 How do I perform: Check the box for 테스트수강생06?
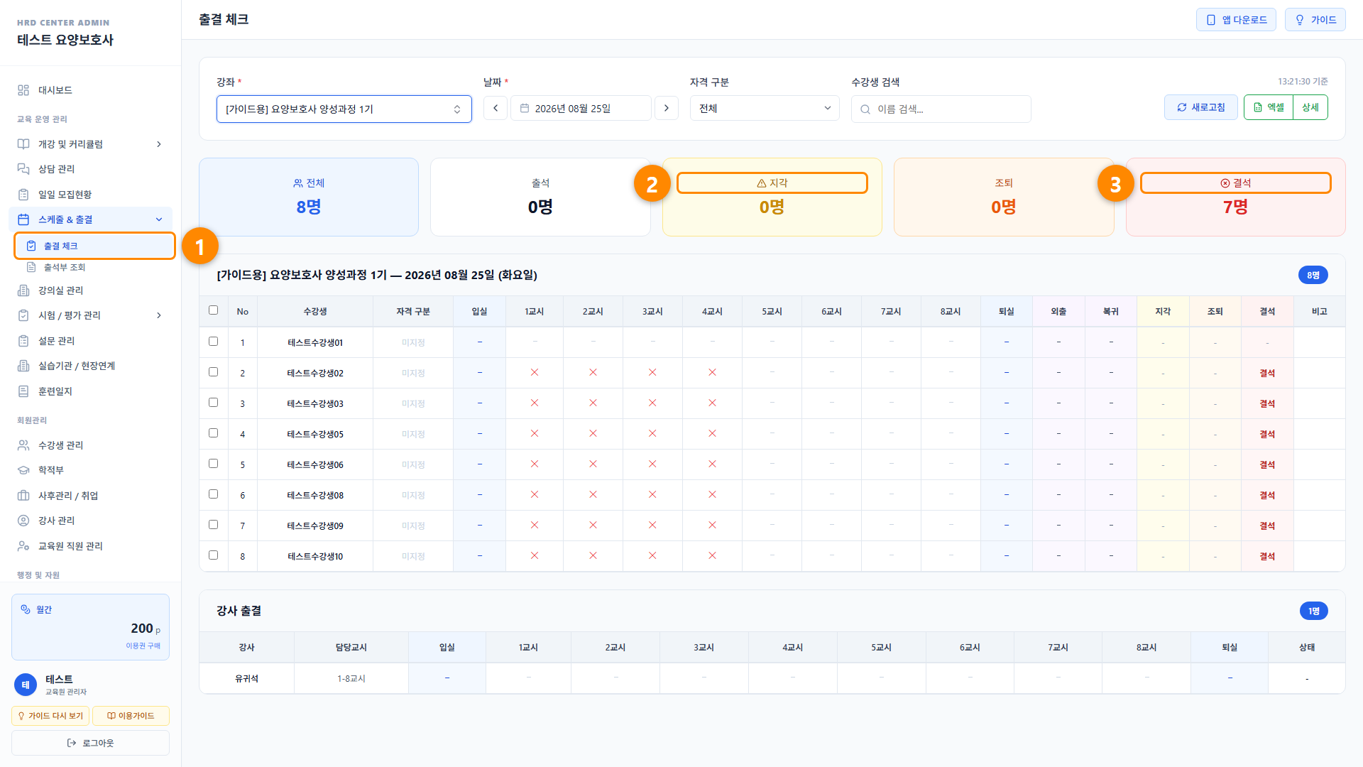tap(213, 464)
